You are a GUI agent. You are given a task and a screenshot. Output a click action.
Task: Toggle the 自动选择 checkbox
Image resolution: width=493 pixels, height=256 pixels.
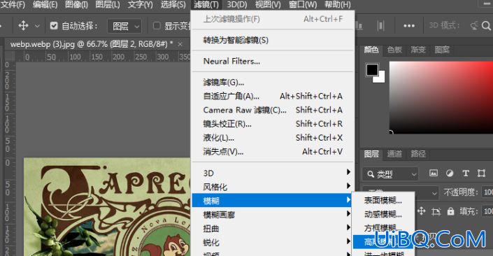54,25
